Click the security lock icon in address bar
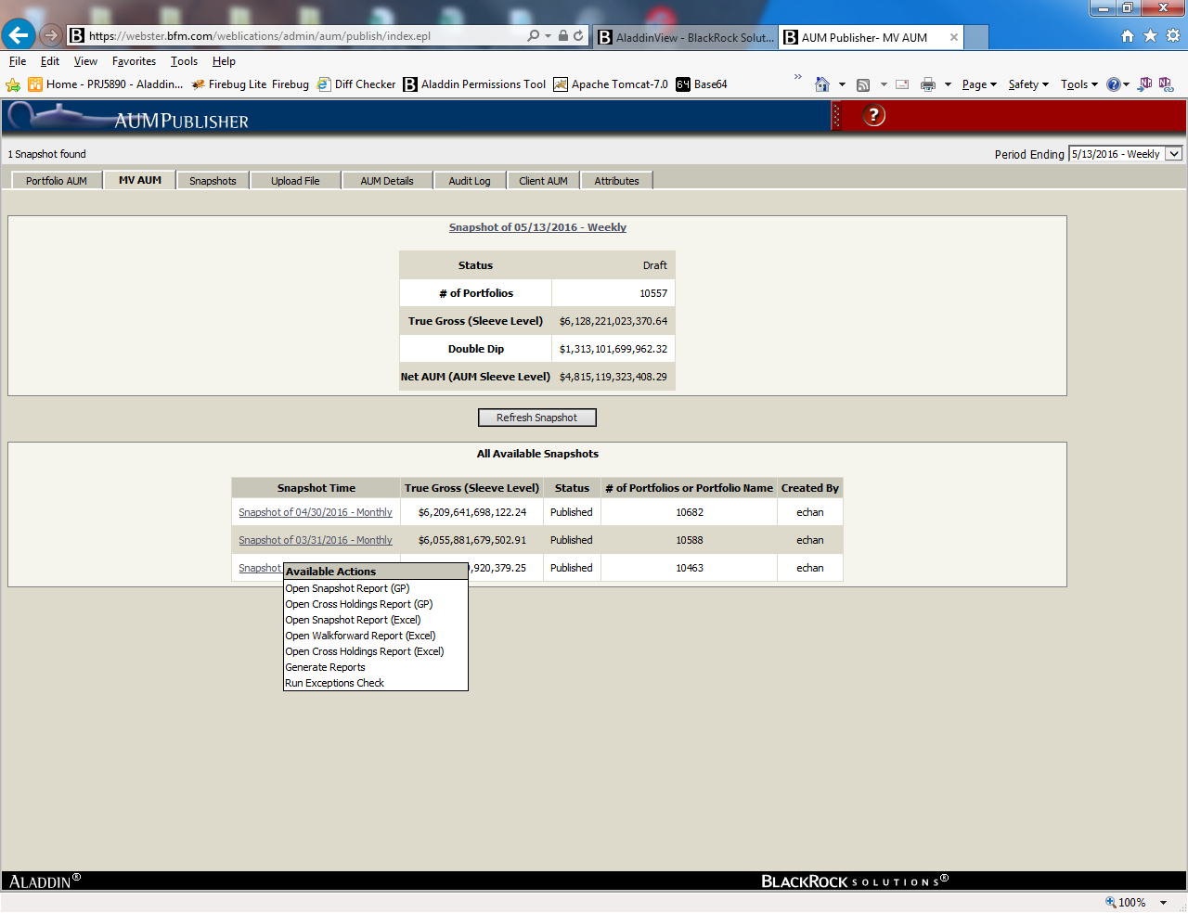Image resolution: width=1188 pixels, height=913 pixels. (562, 35)
